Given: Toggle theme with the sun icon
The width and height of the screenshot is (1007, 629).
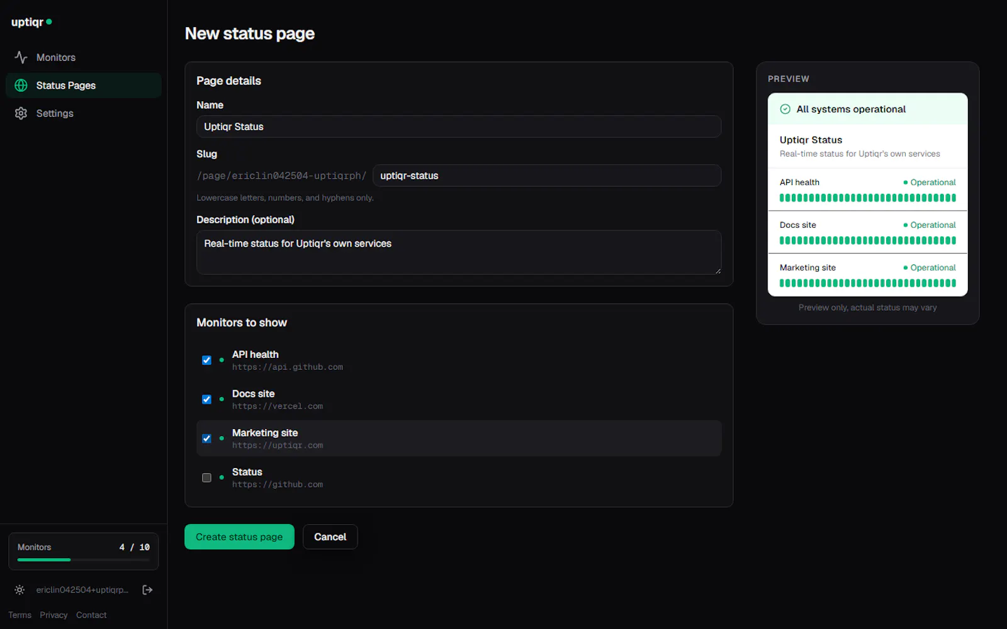Looking at the screenshot, I should pos(20,590).
